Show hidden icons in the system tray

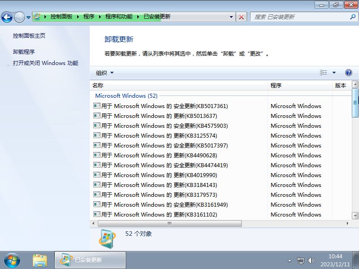(290, 260)
